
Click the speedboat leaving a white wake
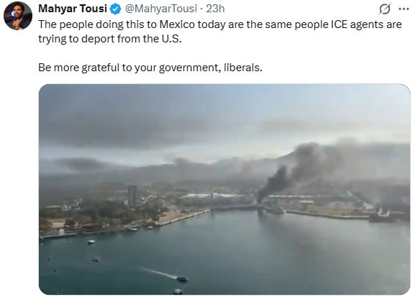pos(182,279)
